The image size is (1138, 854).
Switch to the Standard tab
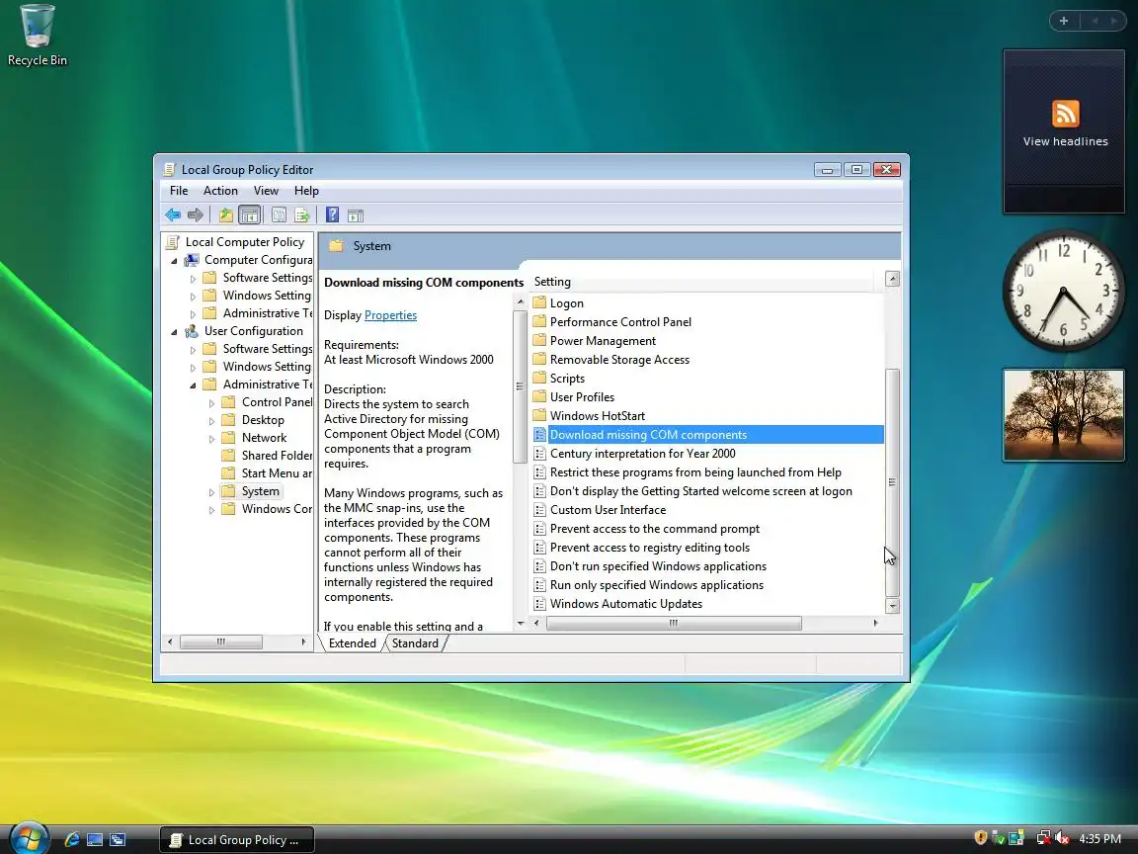415,643
